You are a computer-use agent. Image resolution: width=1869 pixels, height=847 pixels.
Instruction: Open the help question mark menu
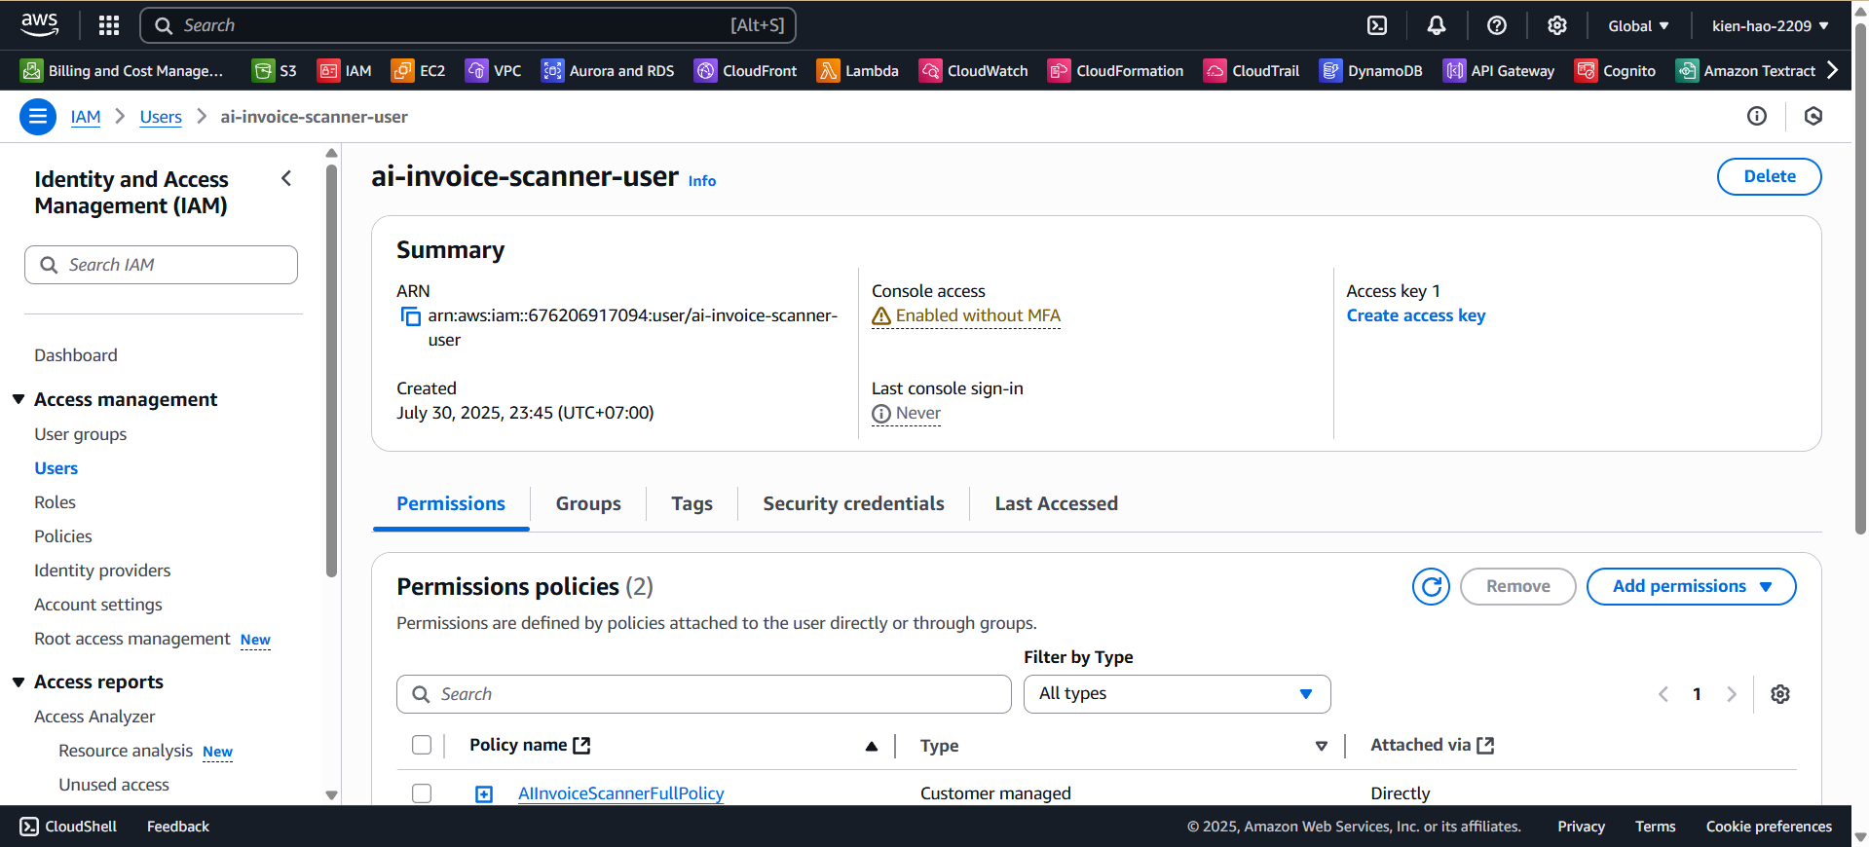pos(1497,25)
